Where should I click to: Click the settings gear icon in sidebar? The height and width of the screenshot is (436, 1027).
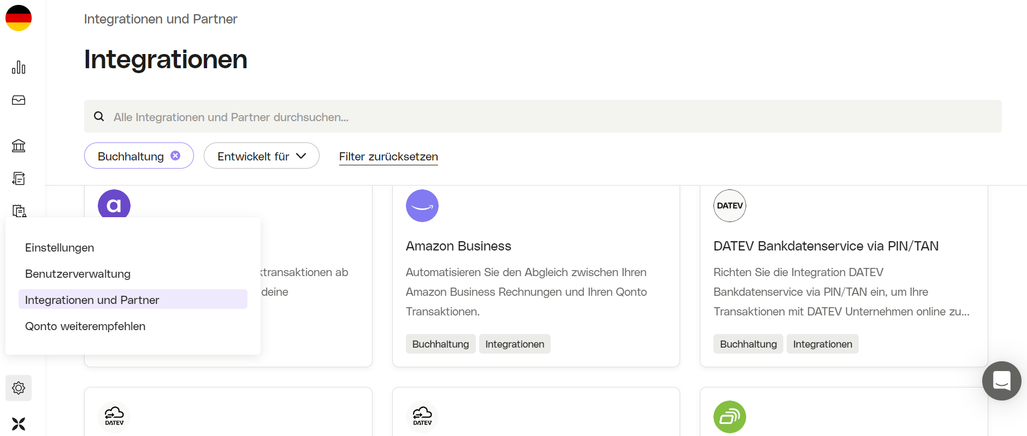(19, 388)
